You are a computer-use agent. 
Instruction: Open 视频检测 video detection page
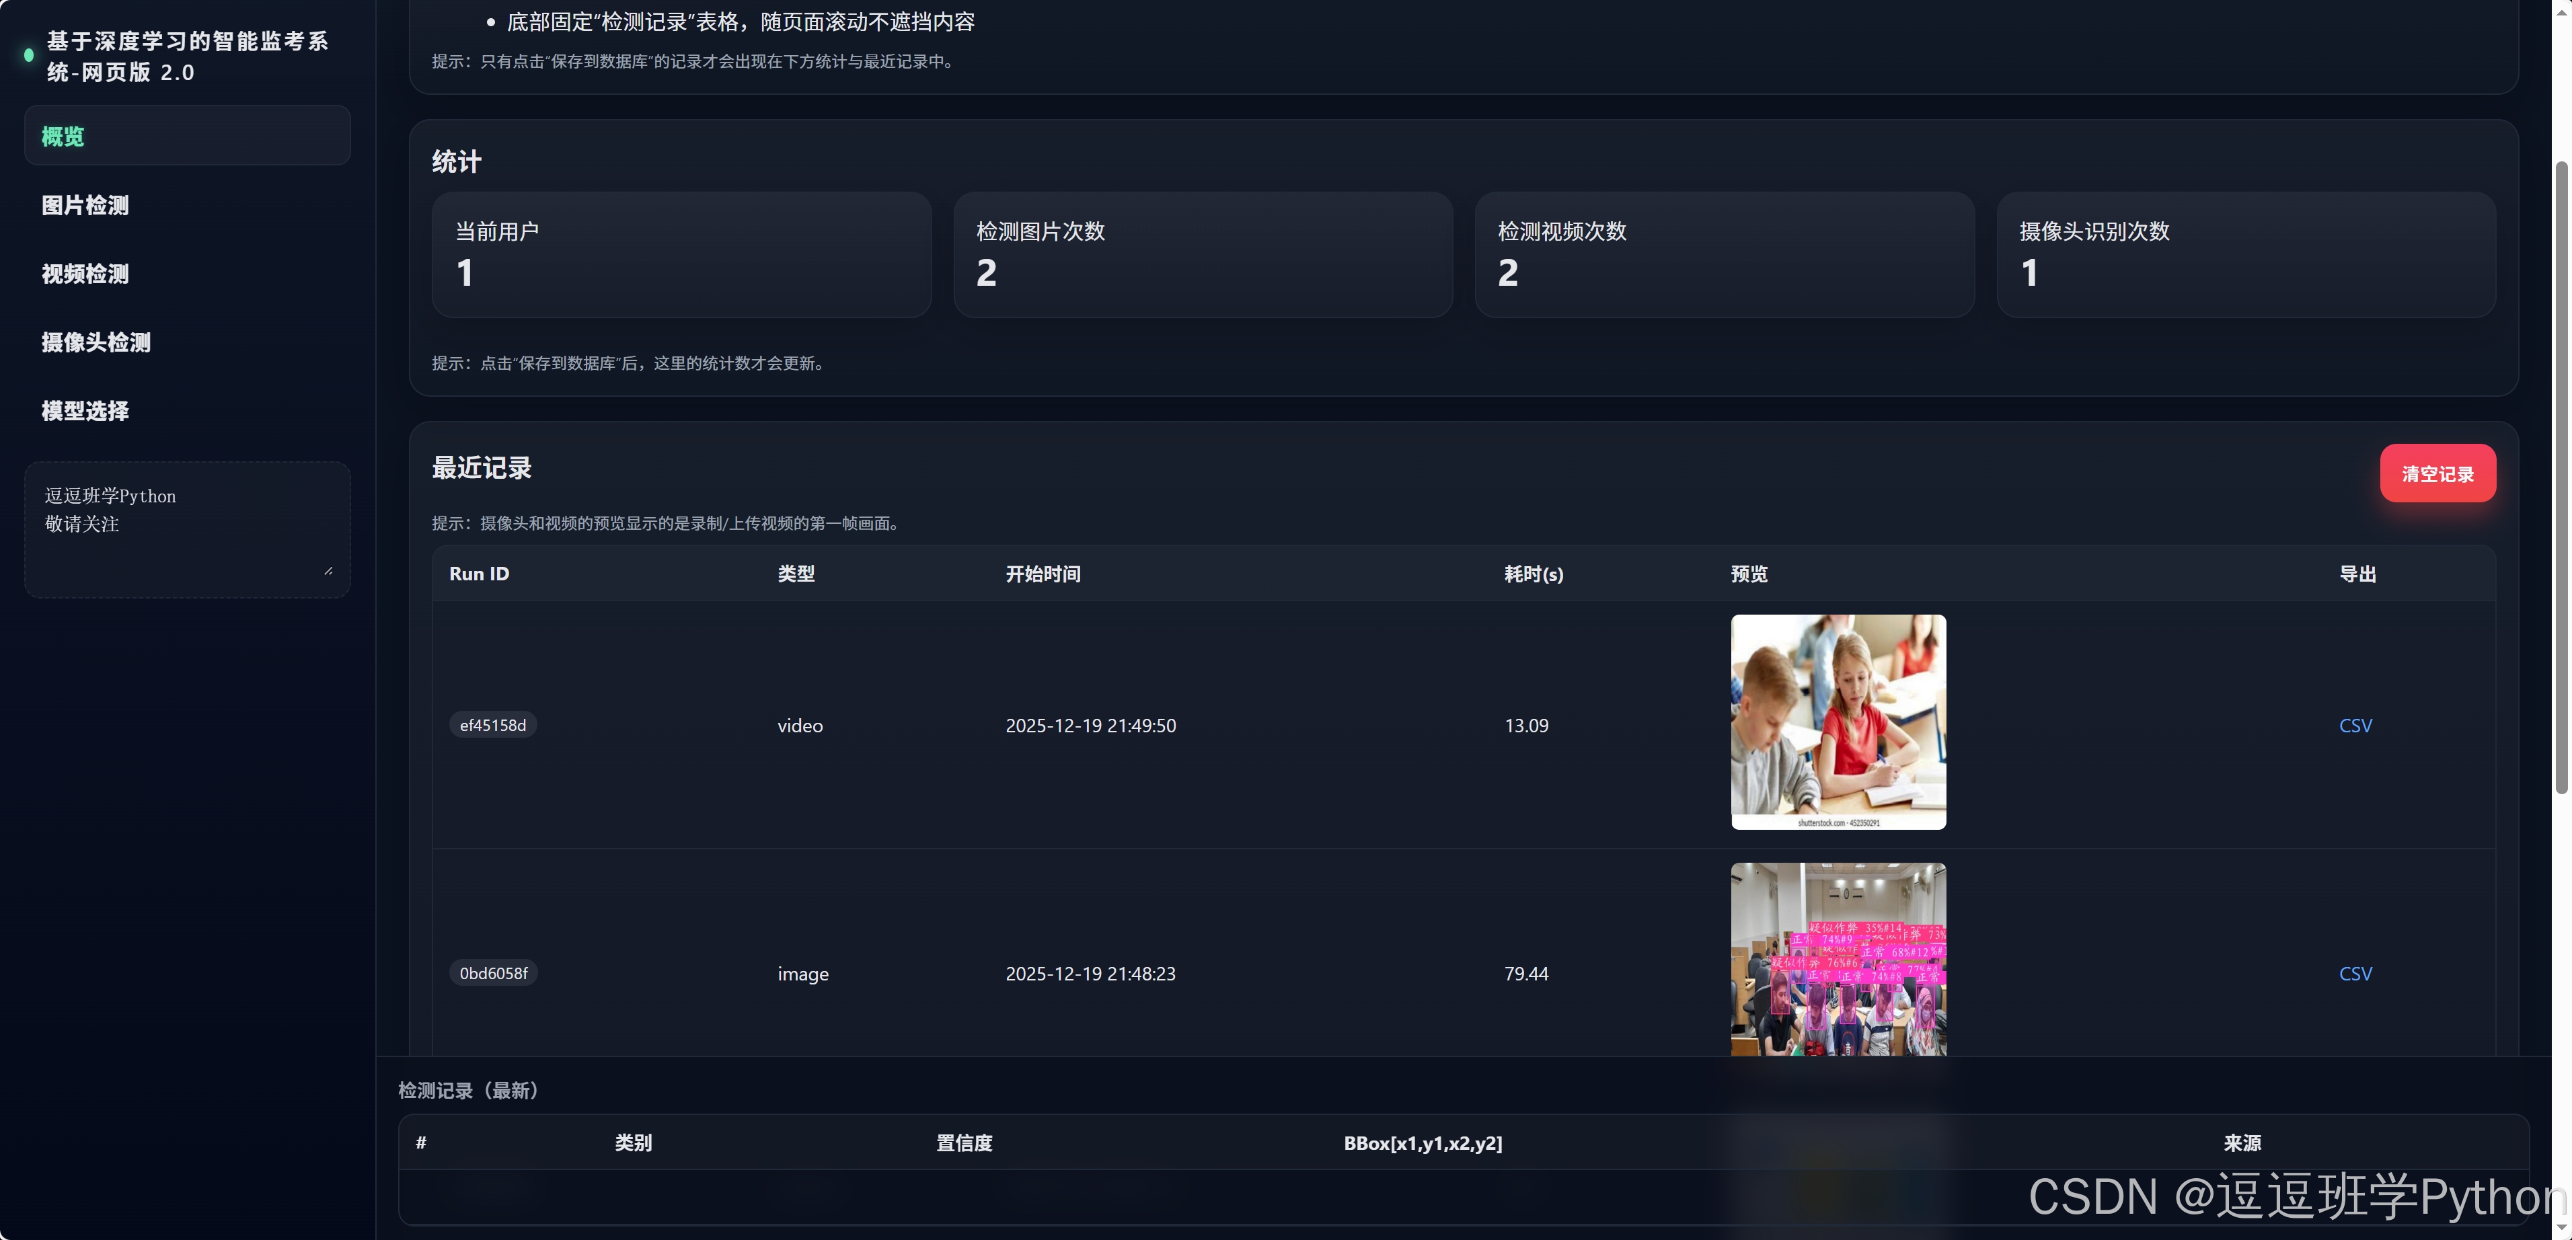coord(86,274)
